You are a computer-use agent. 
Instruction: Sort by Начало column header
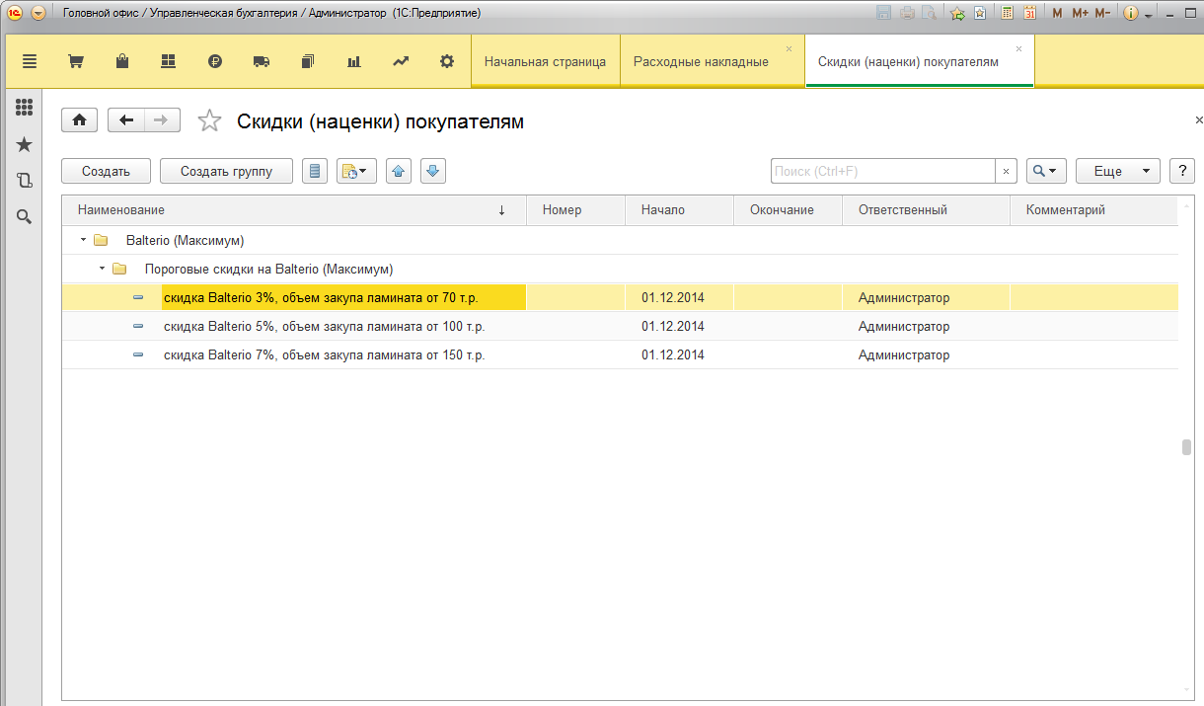(680, 210)
